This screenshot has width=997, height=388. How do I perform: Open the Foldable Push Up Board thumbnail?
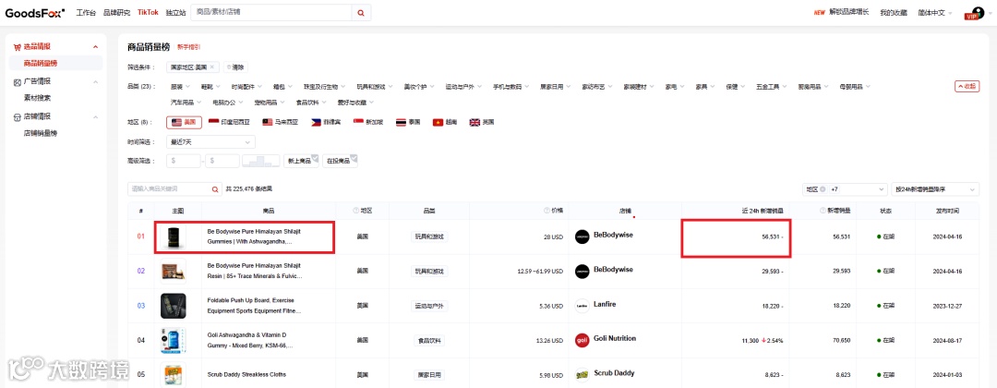point(173,306)
